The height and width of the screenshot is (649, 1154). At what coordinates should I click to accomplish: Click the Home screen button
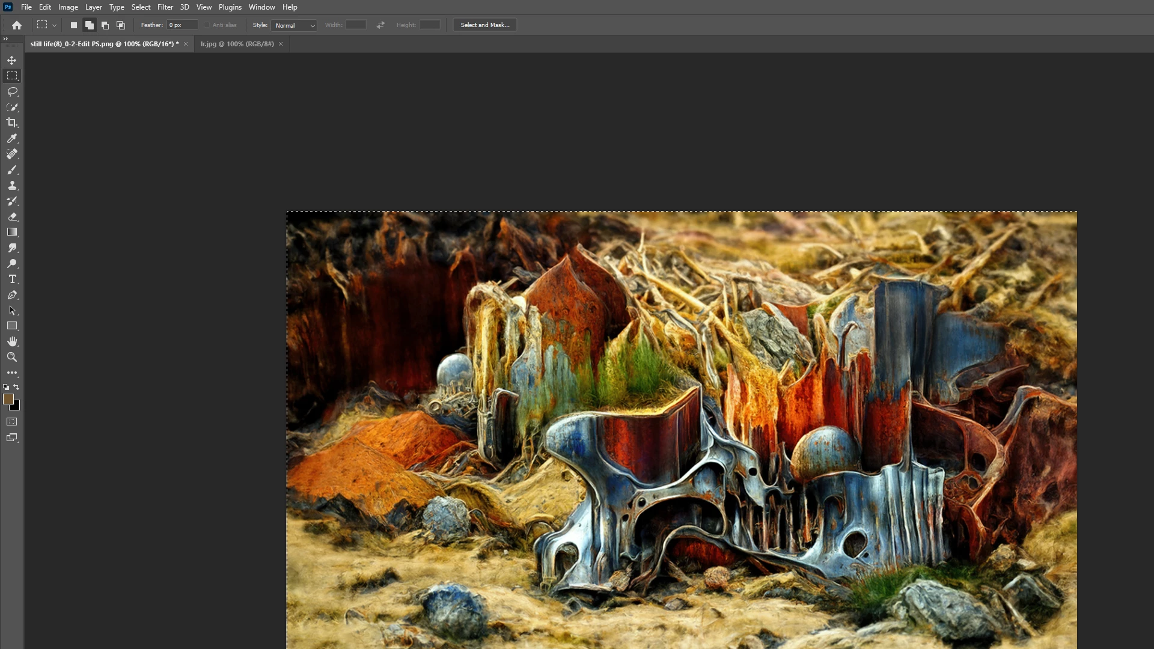click(x=17, y=25)
